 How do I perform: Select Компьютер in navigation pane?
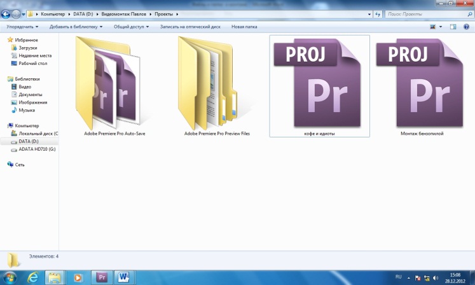click(27, 125)
